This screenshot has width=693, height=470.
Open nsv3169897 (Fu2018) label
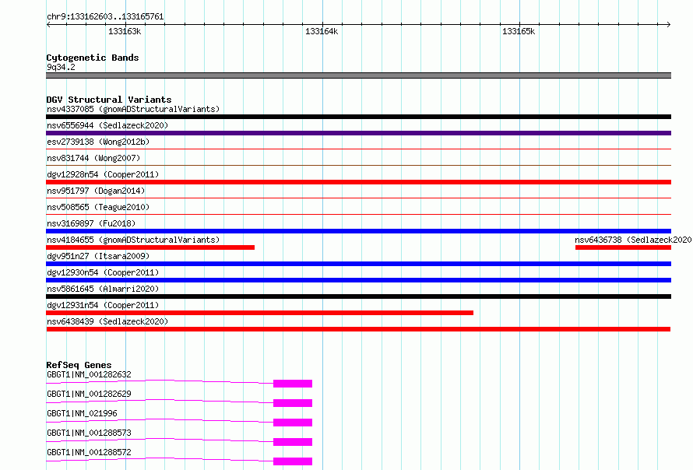click(x=91, y=223)
